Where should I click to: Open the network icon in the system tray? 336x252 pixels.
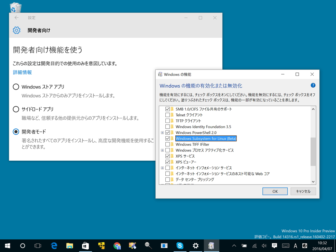click(254, 246)
